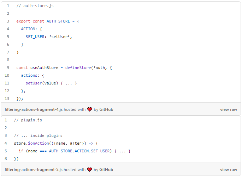Click line number 4 in plugin.js snippet
Screen dimensions: 242x177
point(6,143)
